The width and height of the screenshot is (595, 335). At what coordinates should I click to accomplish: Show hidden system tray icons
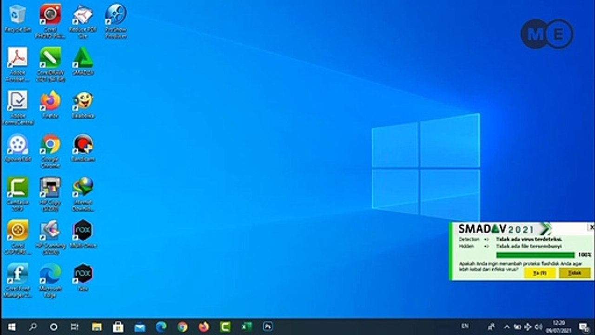tap(507, 327)
